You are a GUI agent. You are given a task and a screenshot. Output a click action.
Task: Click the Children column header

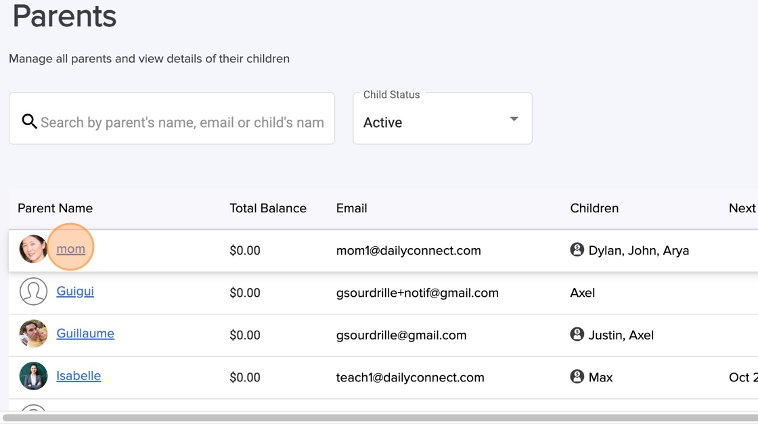tap(594, 208)
